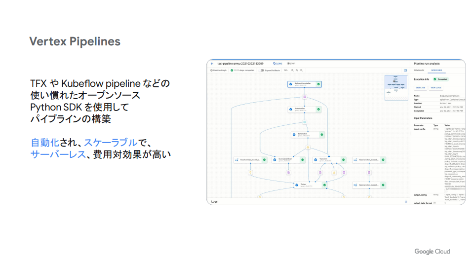
Task: Click the Vertex Pipelines slide title
Action: click(x=75, y=41)
